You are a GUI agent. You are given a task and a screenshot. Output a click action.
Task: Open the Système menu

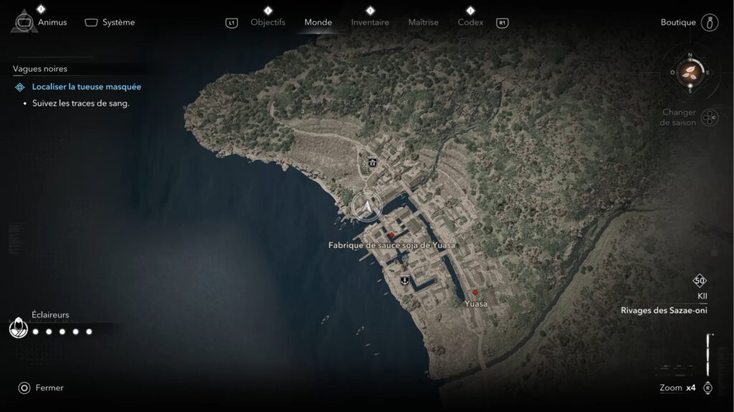110,22
